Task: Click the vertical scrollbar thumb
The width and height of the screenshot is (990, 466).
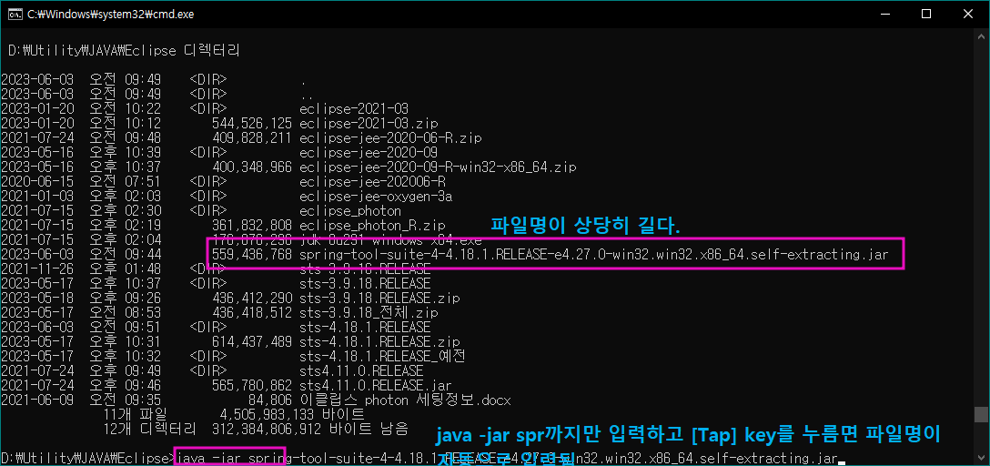Action: click(980, 414)
